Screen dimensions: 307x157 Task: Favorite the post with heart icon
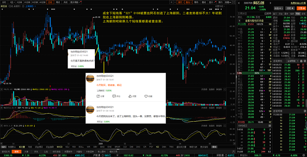146,96
